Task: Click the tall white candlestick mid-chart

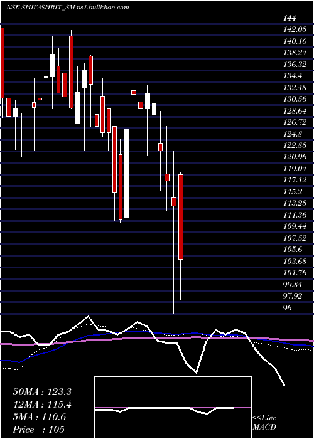Action: point(127,173)
